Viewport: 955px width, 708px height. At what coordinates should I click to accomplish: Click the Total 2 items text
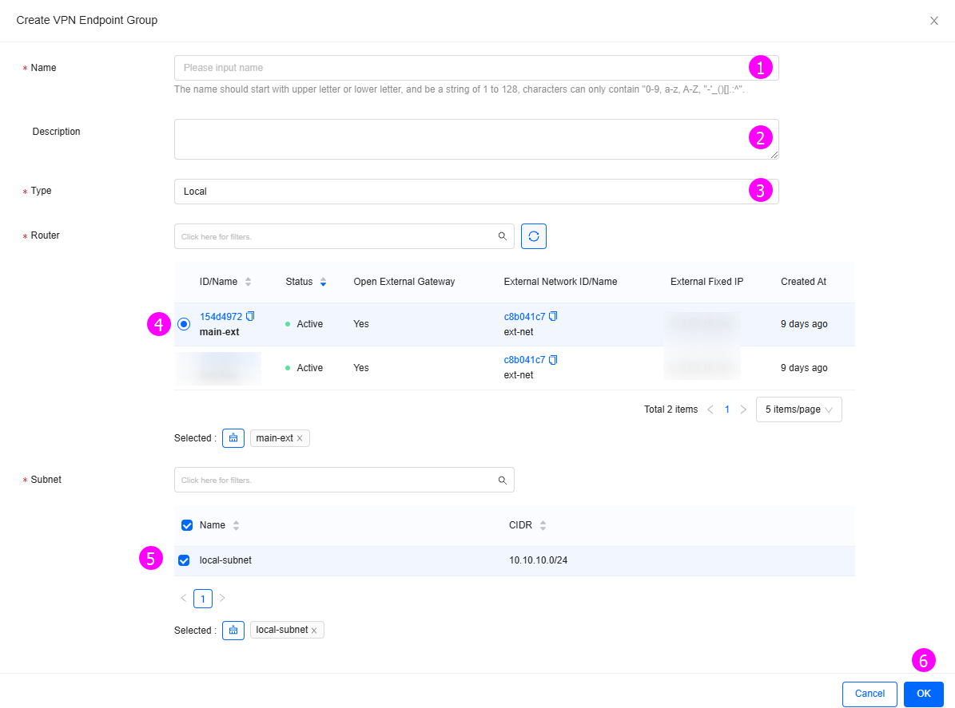tap(670, 409)
